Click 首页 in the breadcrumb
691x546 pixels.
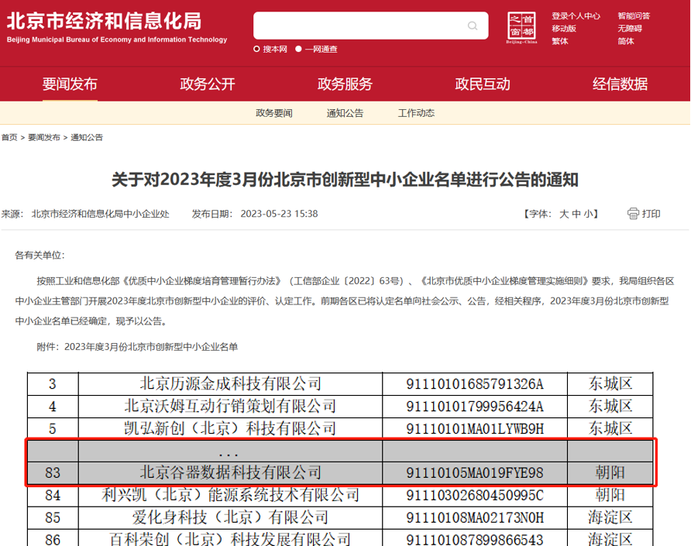coord(9,137)
